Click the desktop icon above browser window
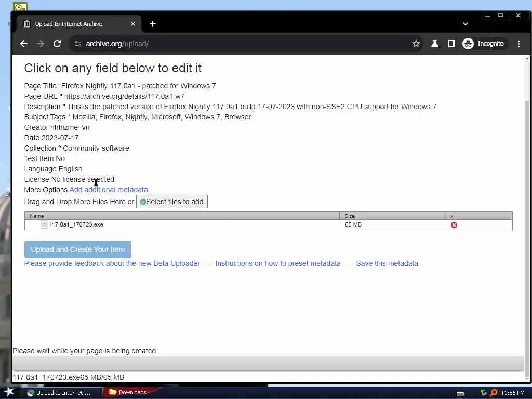The height and width of the screenshot is (399, 532). tap(20, 6)
